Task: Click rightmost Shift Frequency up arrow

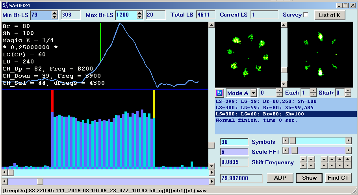Action: pyautogui.click(x=348, y=159)
